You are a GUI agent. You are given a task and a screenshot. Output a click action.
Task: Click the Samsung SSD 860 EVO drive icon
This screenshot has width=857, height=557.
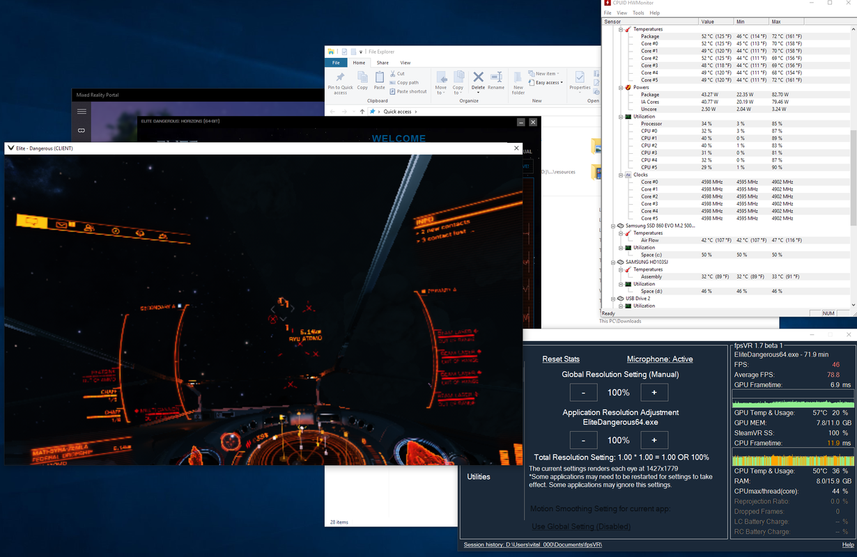coord(620,226)
